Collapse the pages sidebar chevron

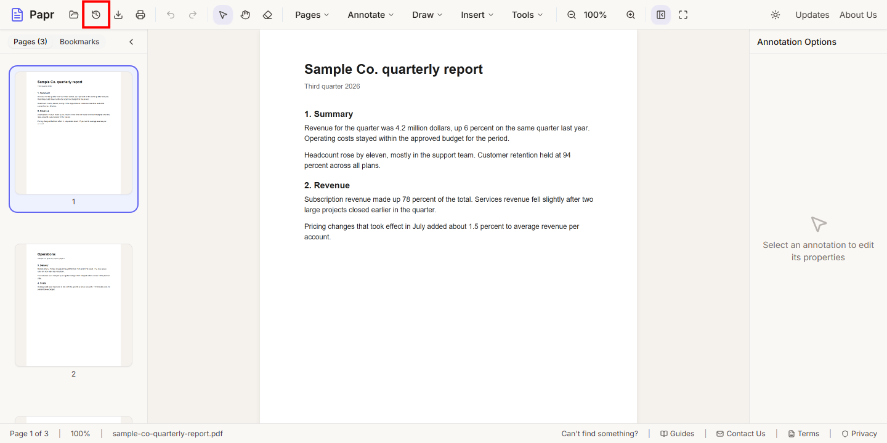[131, 42]
